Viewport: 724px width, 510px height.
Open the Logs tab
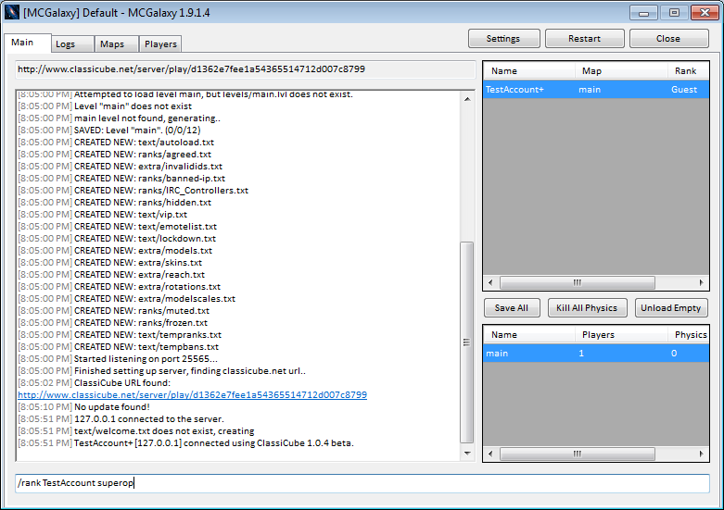(72, 44)
